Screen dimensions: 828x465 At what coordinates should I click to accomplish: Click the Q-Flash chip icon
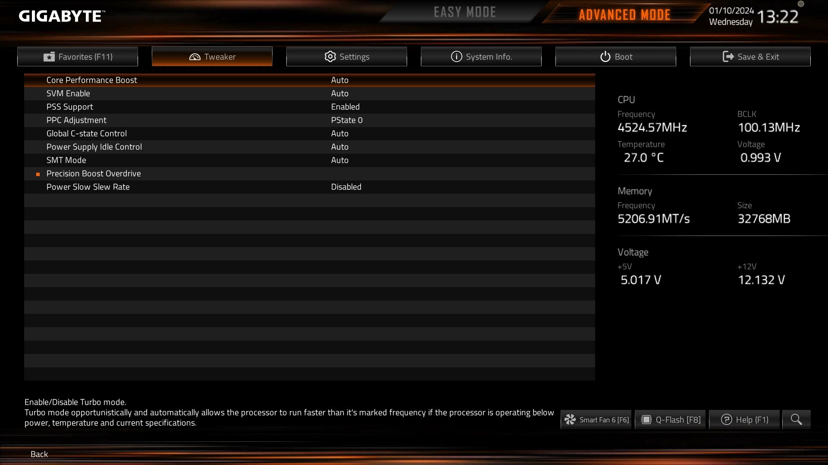[646, 419]
